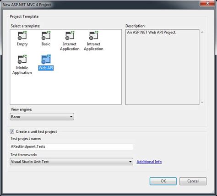Click the Description scroll up arrow
Screen dimensions: 217x196
point(202,32)
